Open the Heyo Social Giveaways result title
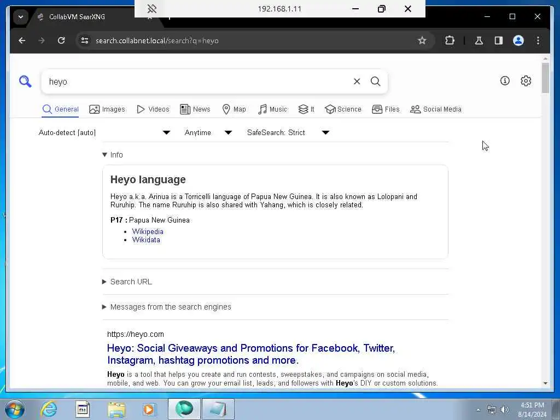The width and height of the screenshot is (560, 420). (x=251, y=354)
